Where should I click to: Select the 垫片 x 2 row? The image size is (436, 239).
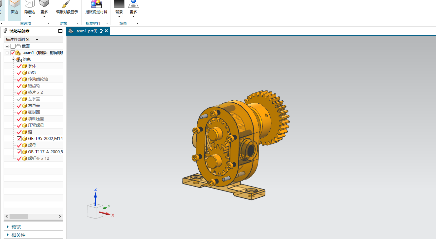33,92
